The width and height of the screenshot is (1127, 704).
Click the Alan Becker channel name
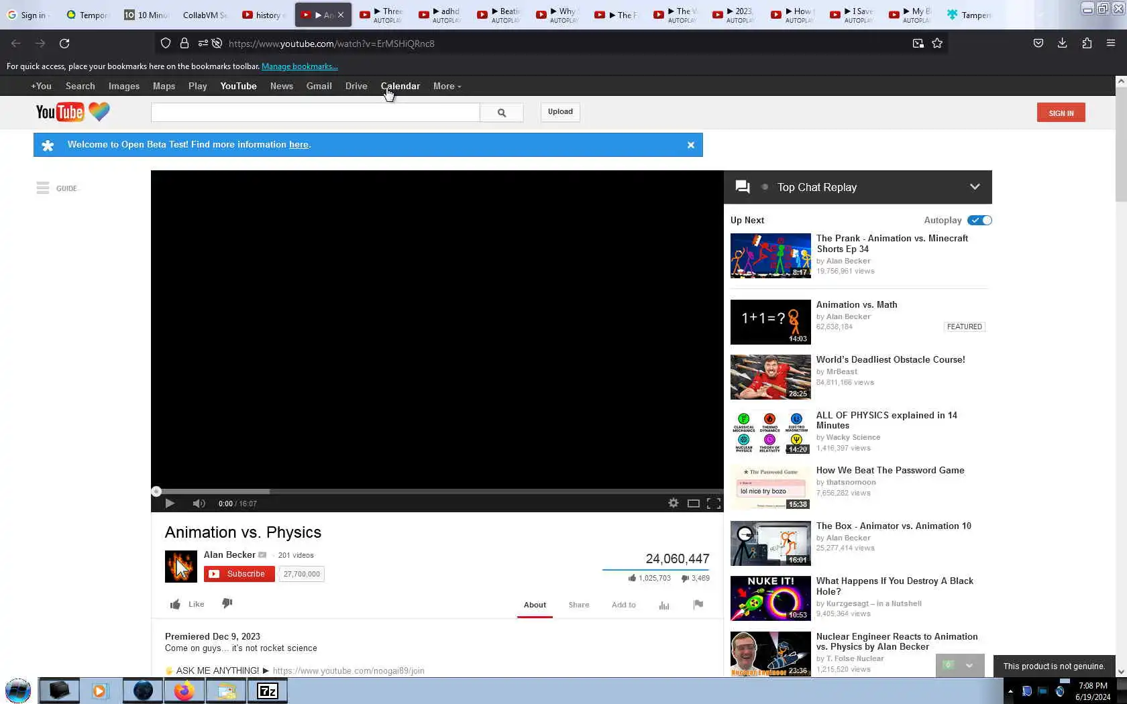(229, 554)
